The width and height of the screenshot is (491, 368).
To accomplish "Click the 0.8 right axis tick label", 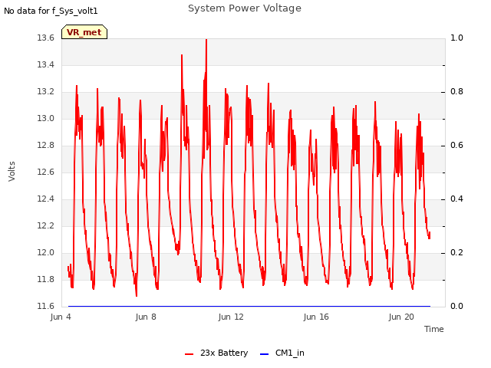I will pyautogui.click(x=457, y=92).
